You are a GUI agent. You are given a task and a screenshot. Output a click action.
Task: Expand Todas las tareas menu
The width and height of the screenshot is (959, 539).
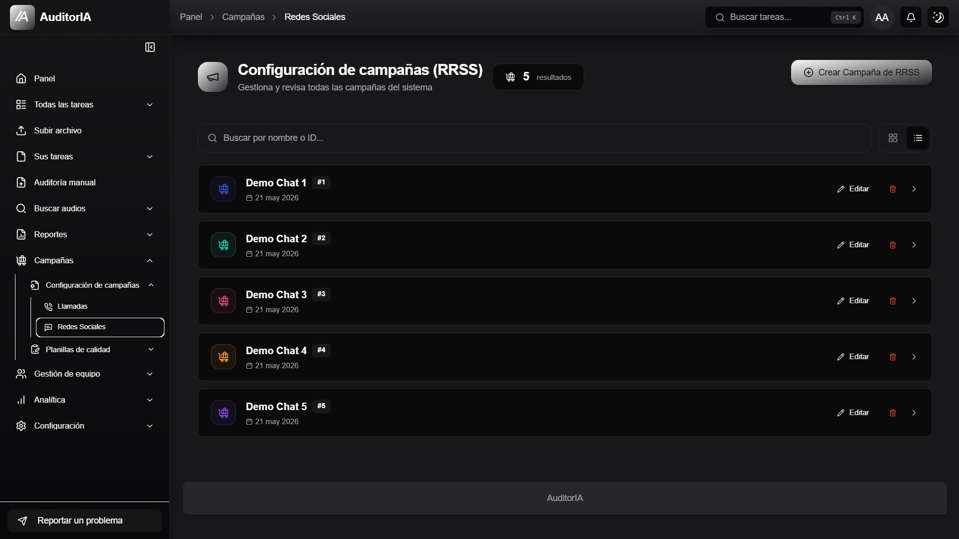point(84,104)
